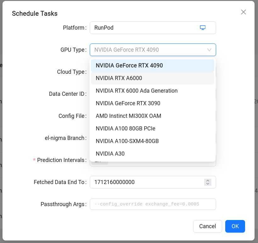Viewport: 258px width, 243px height.
Task: Close the Schedule Tasks dialog
Action: (x=243, y=12)
